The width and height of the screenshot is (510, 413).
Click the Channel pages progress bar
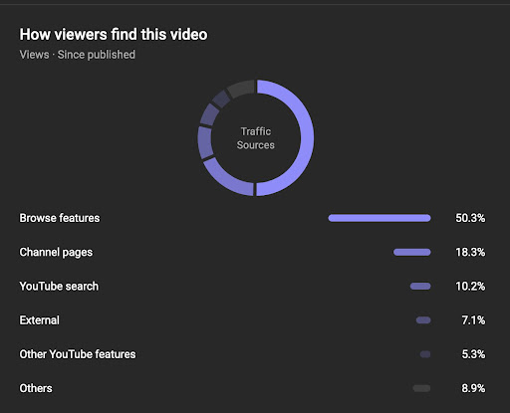[x=412, y=252]
